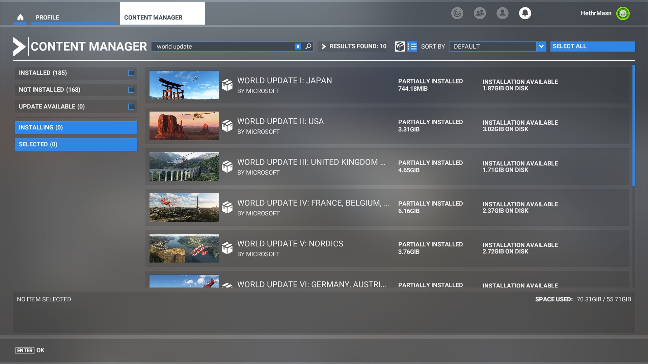Click the green Xbox gamertag icon
Screen dimensions: 648x364
point(623,13)
